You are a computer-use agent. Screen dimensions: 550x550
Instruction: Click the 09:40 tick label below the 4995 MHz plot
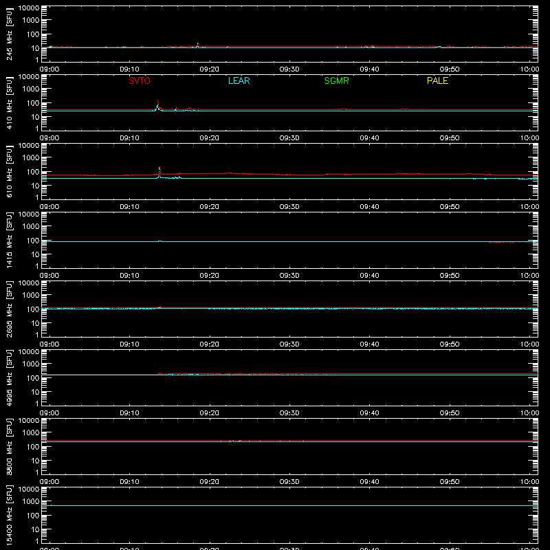pos(369,413)
